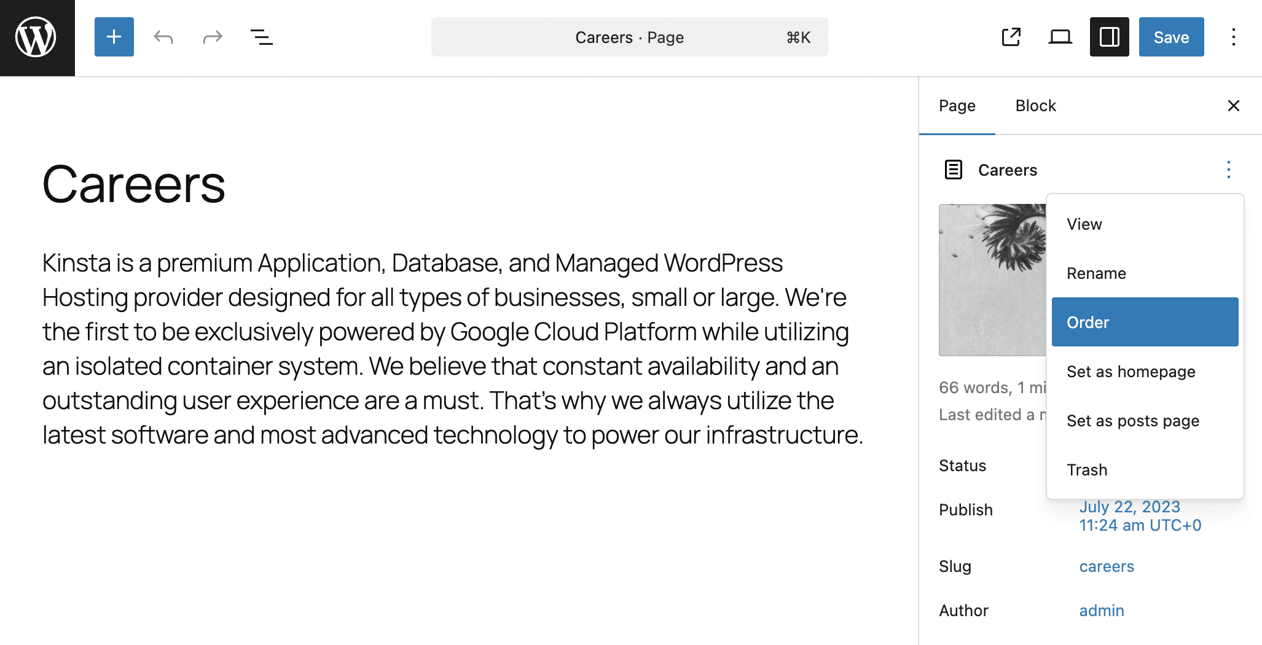Image resolution: width=1262 pixels, height=645 pixels.
Task: Close the settings sidebar
Action: click(1233, 106)
